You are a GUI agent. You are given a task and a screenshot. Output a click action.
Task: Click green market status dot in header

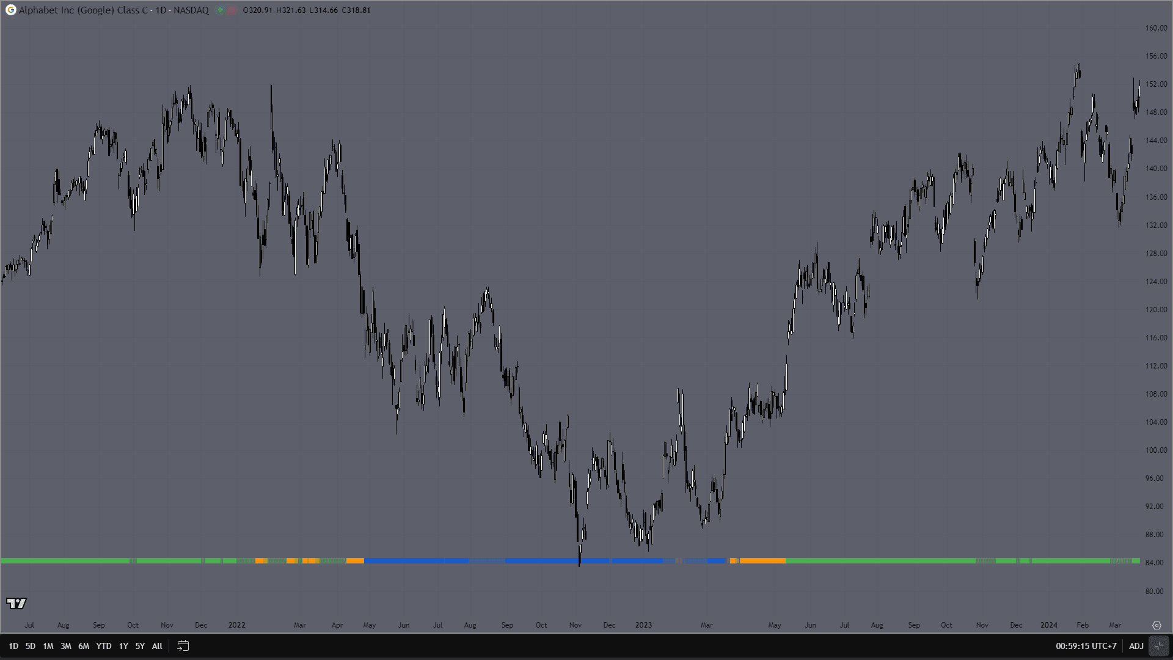[220, 10]
